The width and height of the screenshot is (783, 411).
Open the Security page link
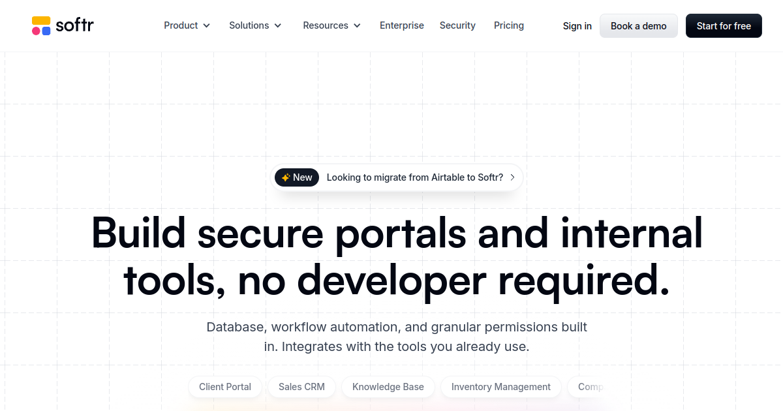click(x=457, y=25)
